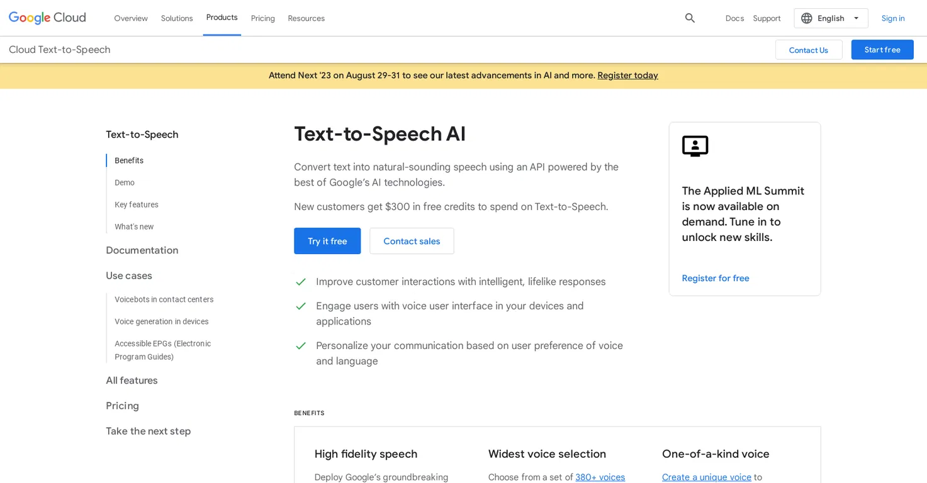Open Voicebots in contact centers
Screen dimensions: 927x483
tap(164, 299)
